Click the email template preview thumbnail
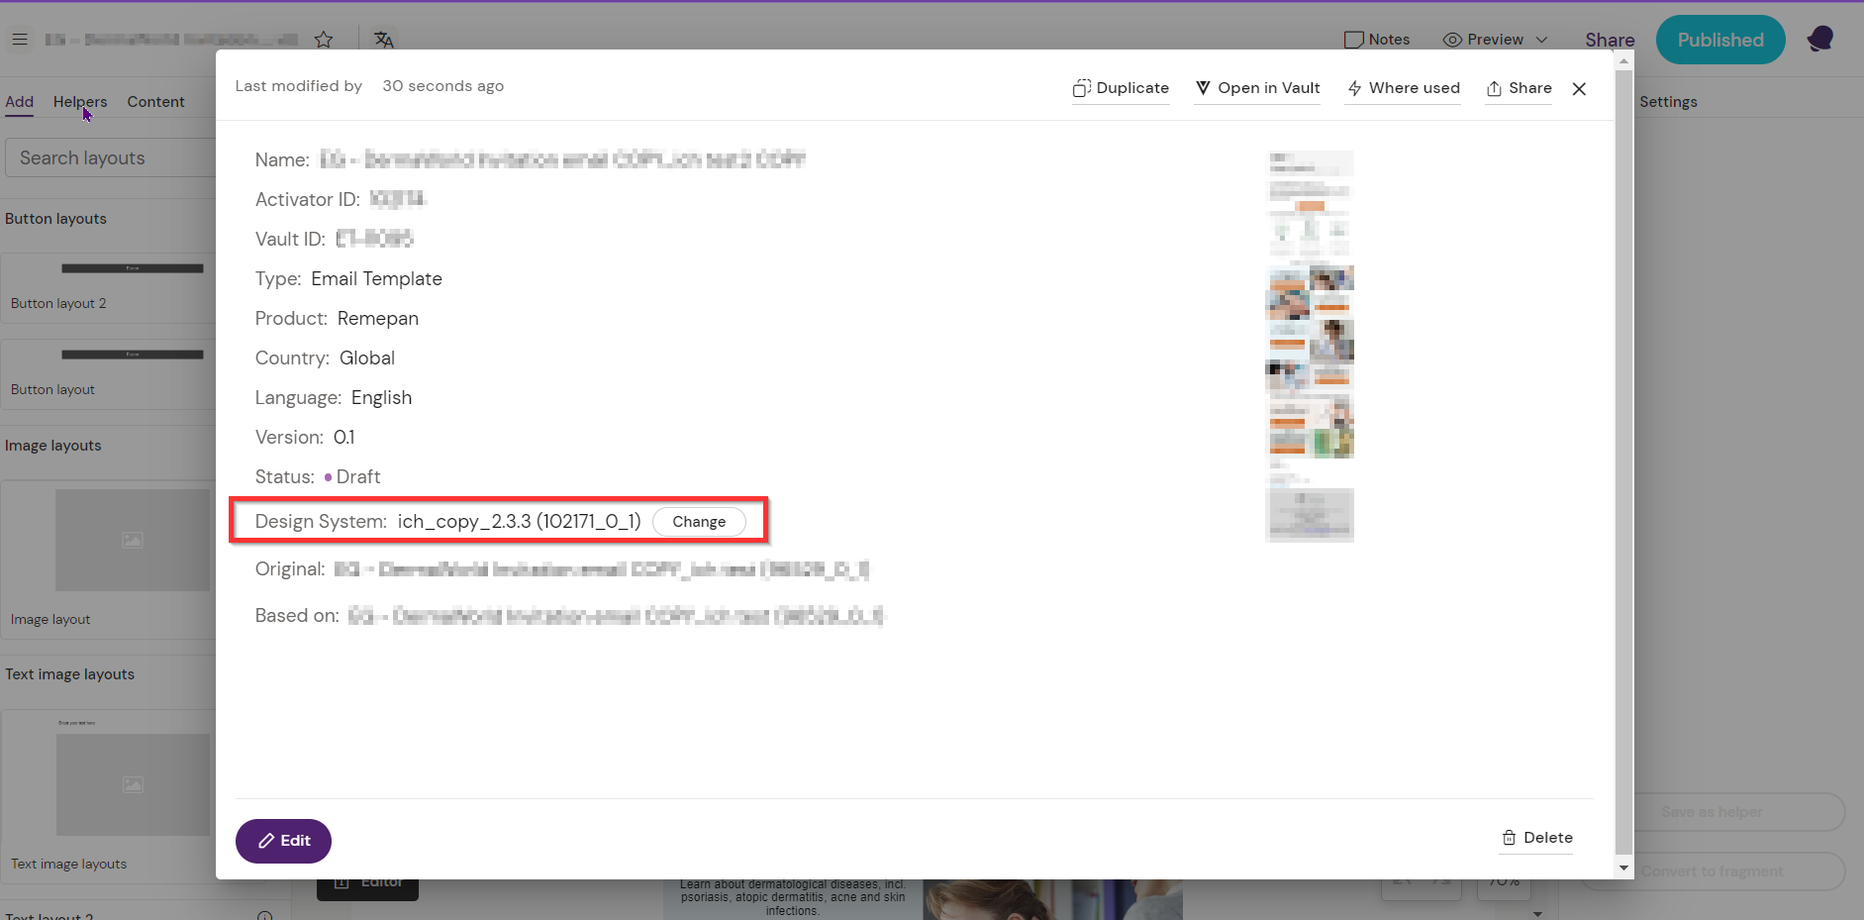The width and height of the screenshot is (1864, 920). click(1309, 347)
